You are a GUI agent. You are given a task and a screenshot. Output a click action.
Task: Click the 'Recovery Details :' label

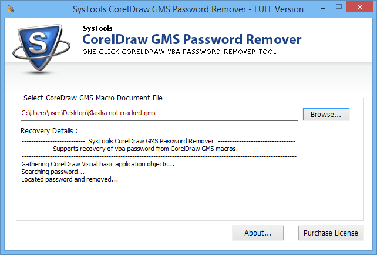point(49,130)
